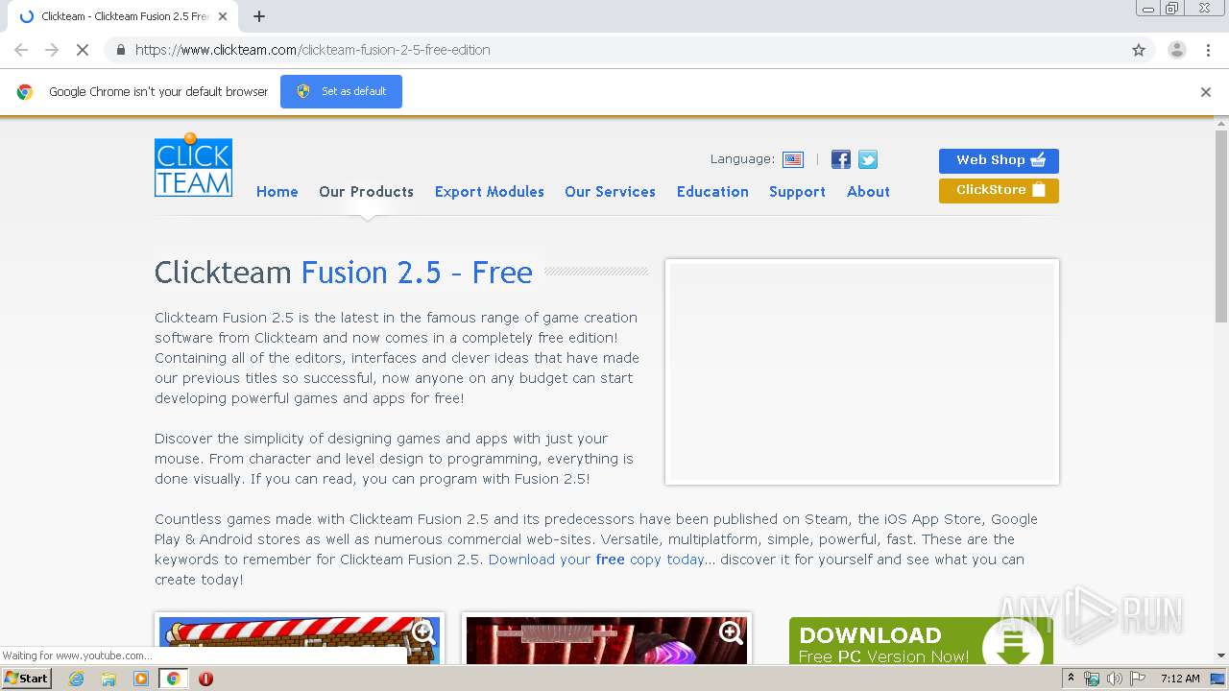Download the free PC version

[921, 640]
